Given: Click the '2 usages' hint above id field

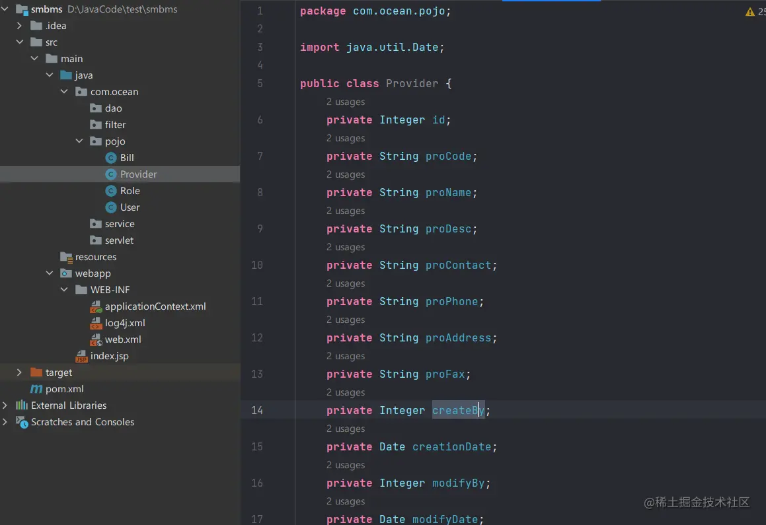Looking at the screenshot, I should pos(346,102).
